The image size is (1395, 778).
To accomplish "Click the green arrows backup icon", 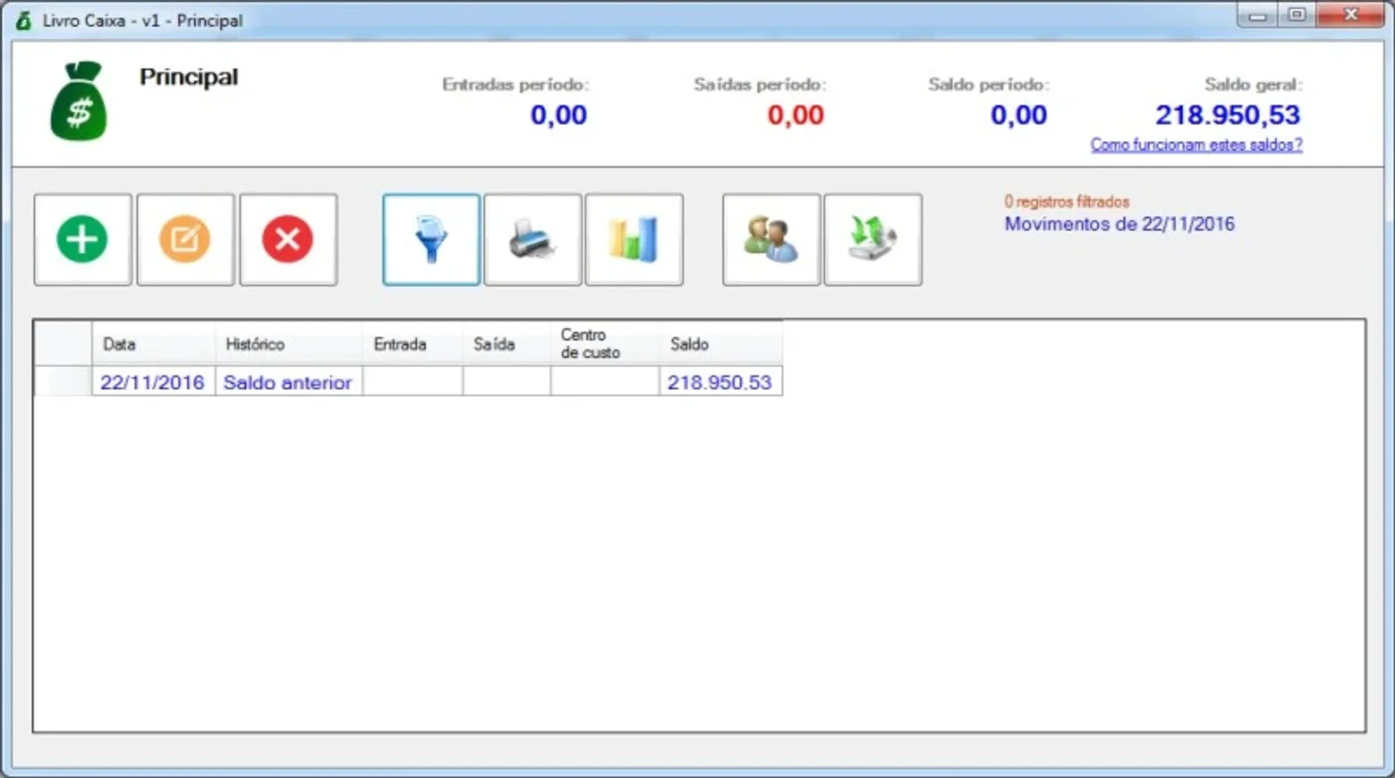I will [873, 240].
